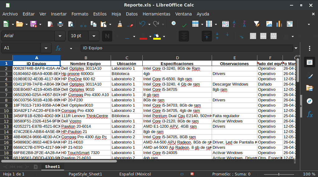
Task: Select cell with Dañado status
Action: coord(270,84)
